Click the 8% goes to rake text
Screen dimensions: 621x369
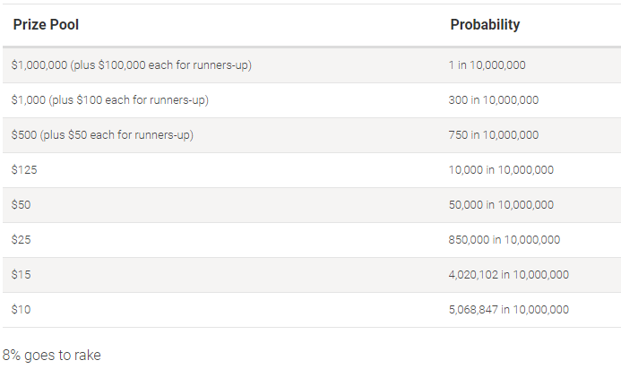pos(51,356)
